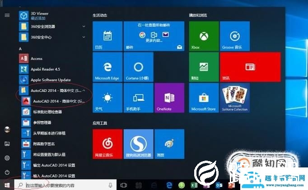Open the Microsoft Store tile
Screen dimensions: 308x190
(x=204, y=98)
